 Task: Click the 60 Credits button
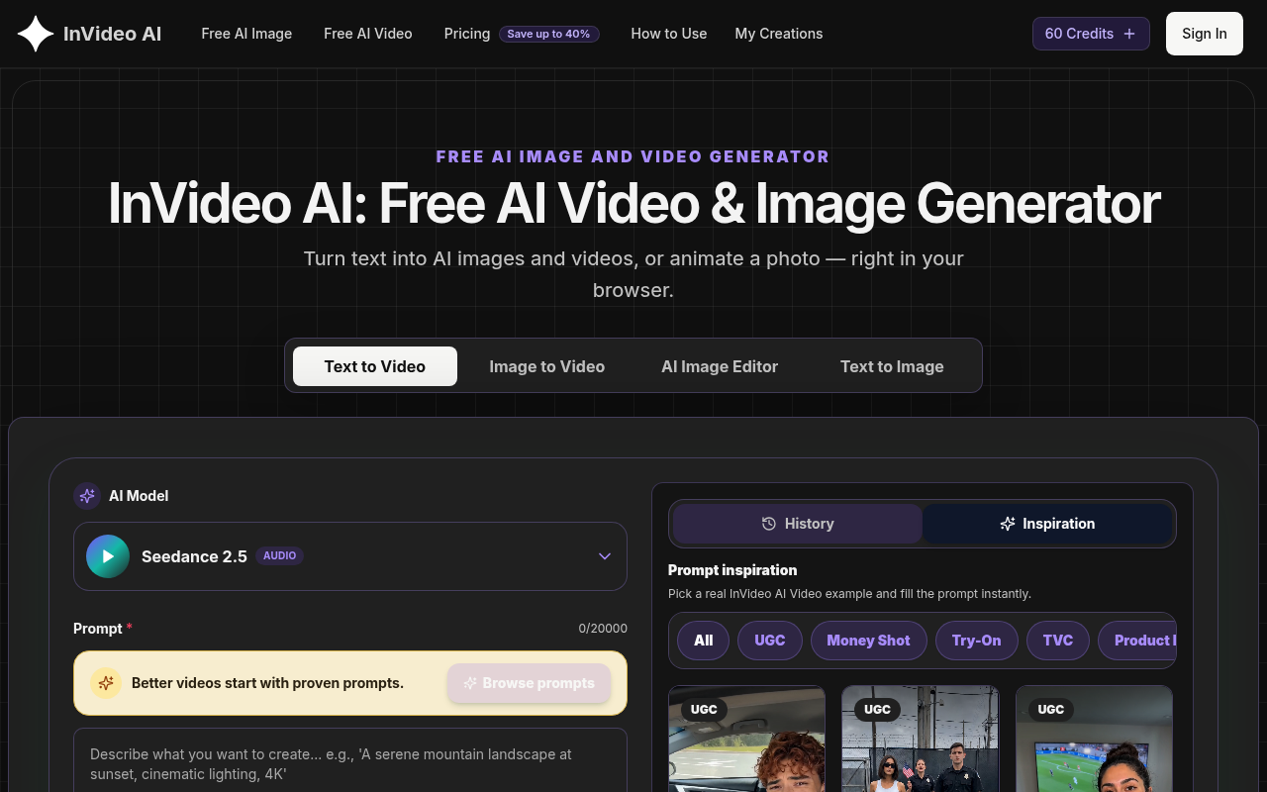(x=1091, y=34)
